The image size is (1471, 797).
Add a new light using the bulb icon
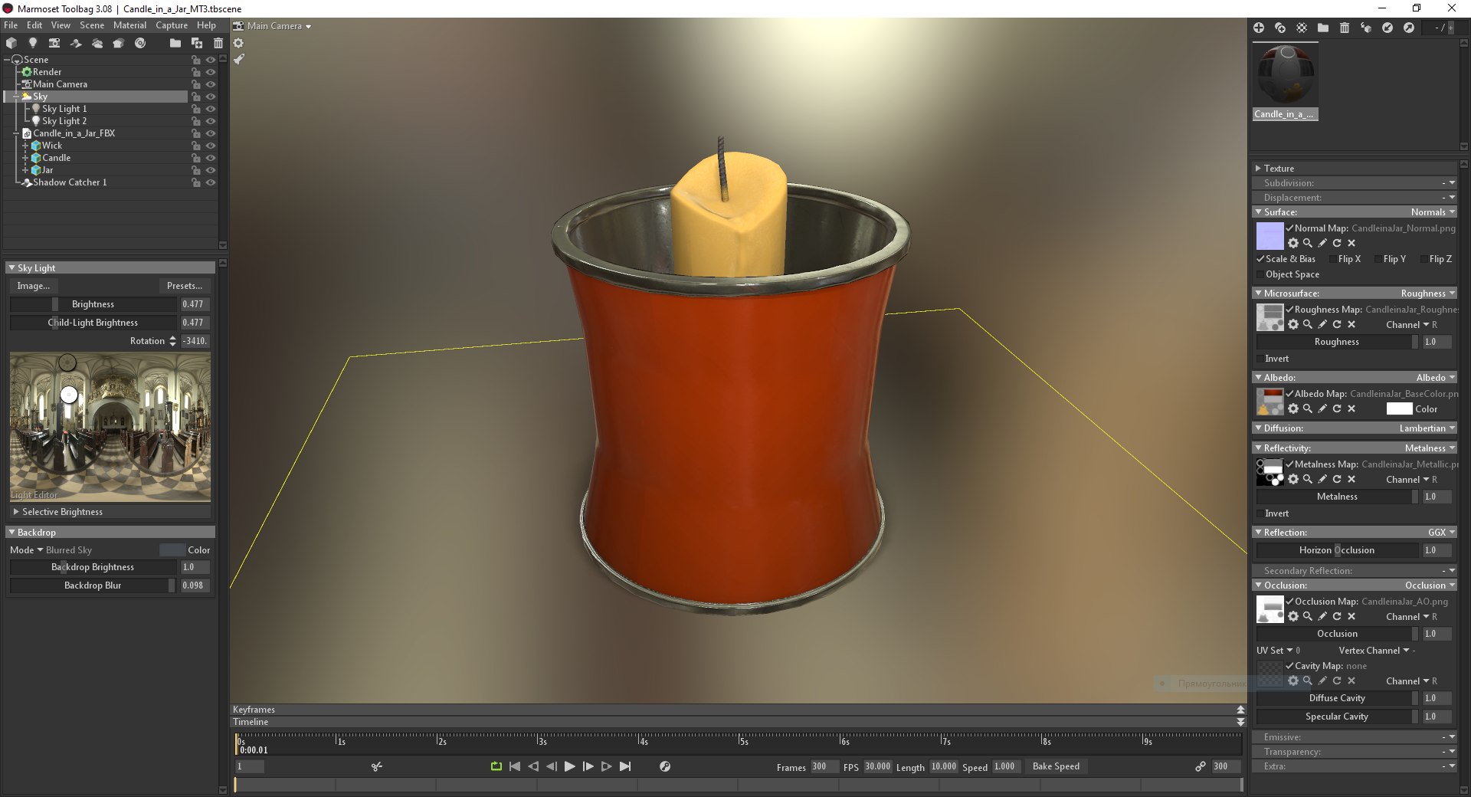33,43
